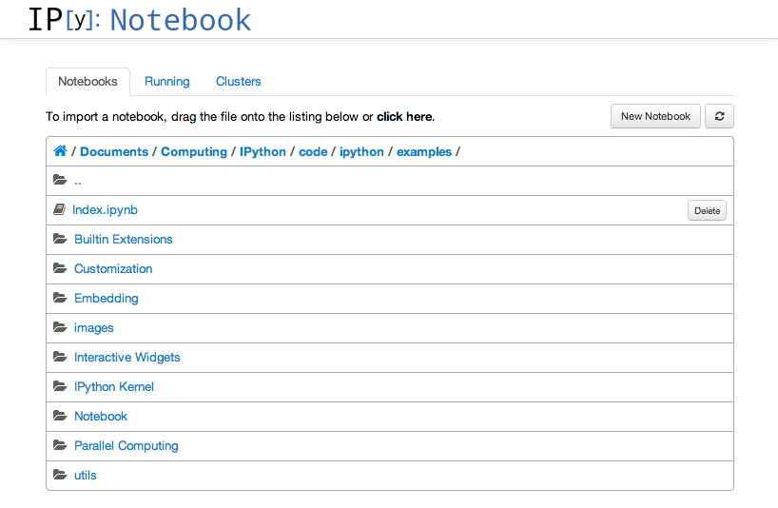Open the Embedding folder
Viewport: 778px width, 508px height.
(x=107, y=298)
